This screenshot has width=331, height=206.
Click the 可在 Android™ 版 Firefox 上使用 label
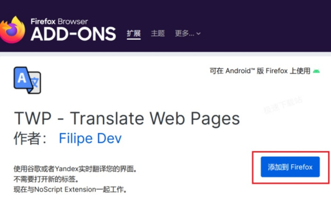(x=260, y=71)
